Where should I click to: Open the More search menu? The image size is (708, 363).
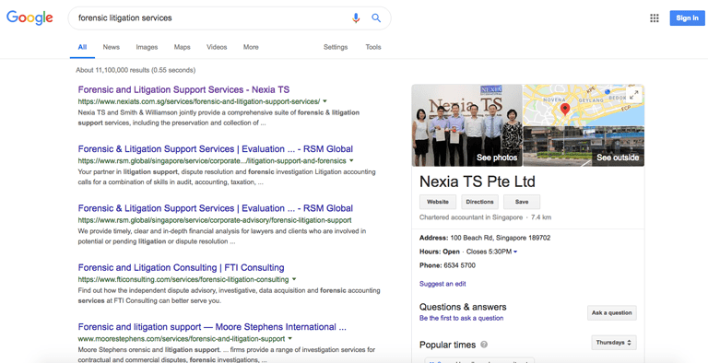click(x=251, y=47)
